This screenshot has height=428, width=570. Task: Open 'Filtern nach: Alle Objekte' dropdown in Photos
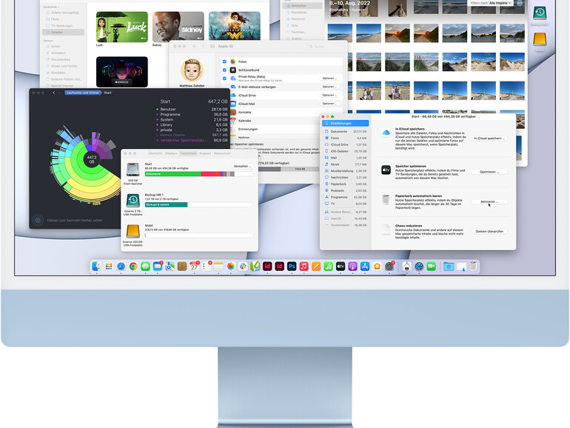pos(491,3)
